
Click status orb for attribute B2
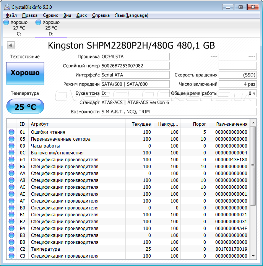(11, 221)
